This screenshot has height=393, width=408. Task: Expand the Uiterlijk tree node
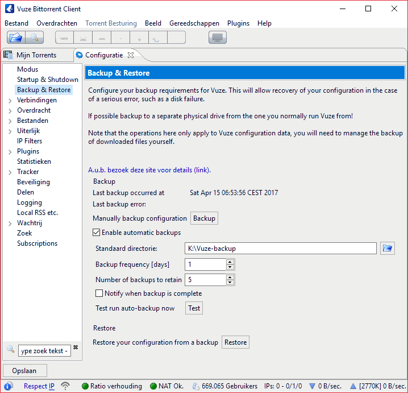[x=10, y=131]
